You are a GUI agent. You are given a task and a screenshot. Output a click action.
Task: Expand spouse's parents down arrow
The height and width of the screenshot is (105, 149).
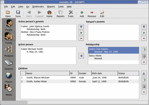tap(144, 27)
